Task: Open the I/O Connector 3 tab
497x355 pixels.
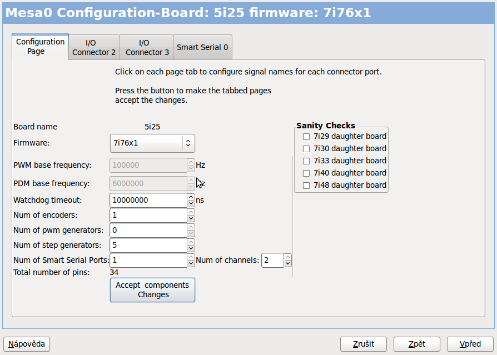Action: click(x=147, y=47)
